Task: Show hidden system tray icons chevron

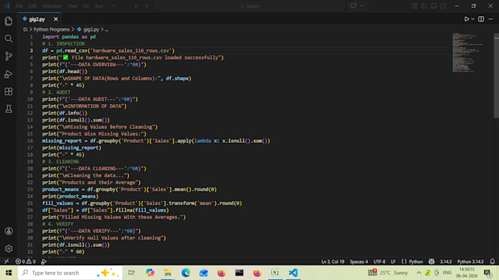Action: click(419, 273)
